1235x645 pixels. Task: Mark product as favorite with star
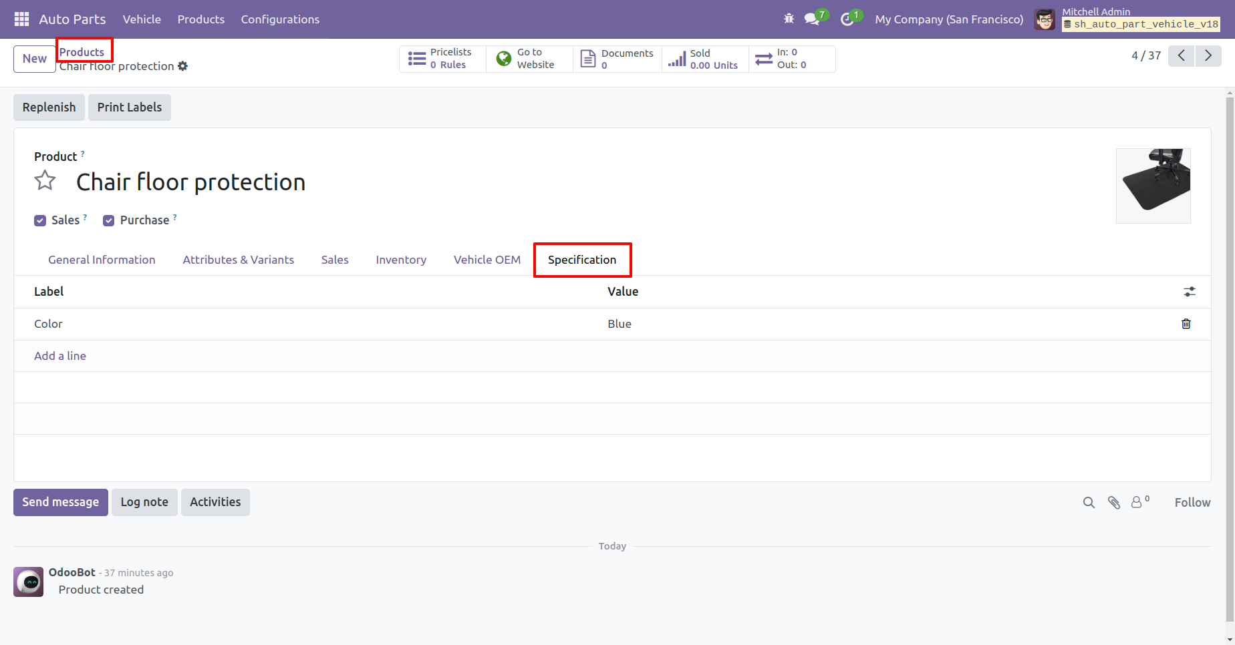pos(45,181)
